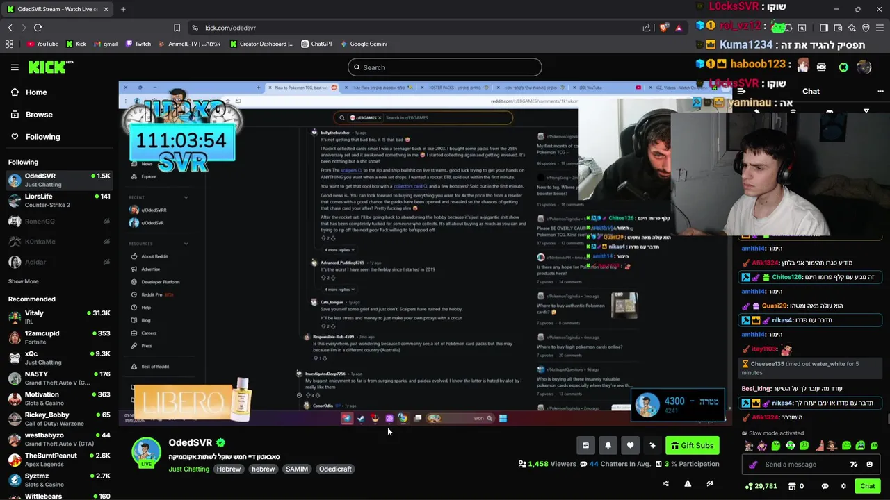Open the clip icon button beside the bell
This screenshot has height=500, width=890.
(585, 446)
